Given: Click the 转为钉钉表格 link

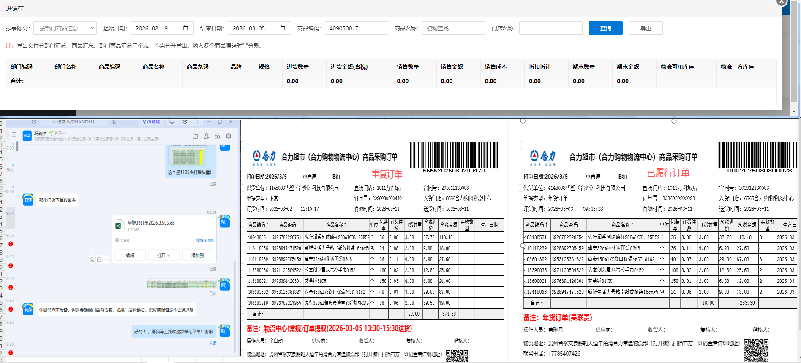Looking at the screenshot, I should coord(204,240).
